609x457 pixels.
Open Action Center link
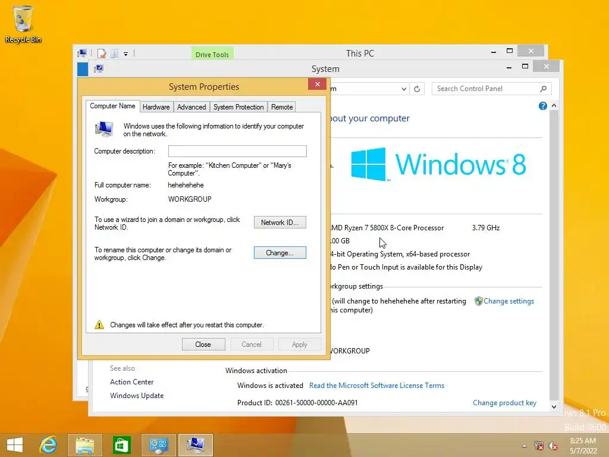coord(131,382)
